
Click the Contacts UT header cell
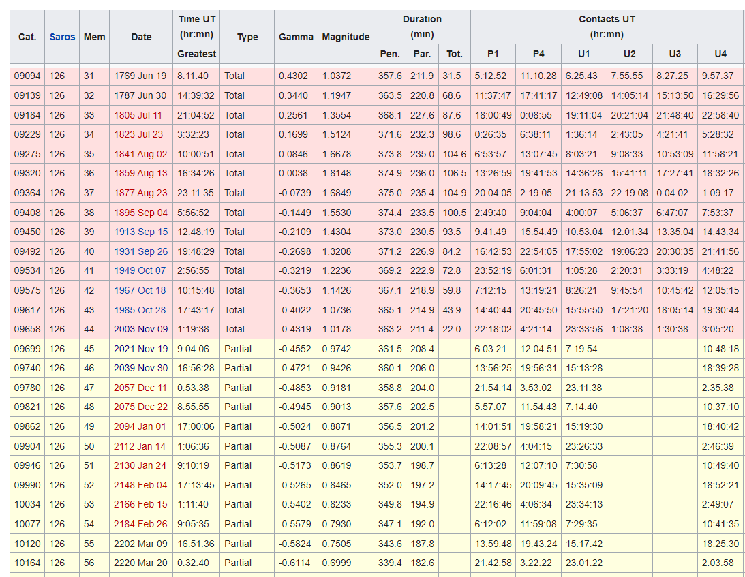(607, 27)
